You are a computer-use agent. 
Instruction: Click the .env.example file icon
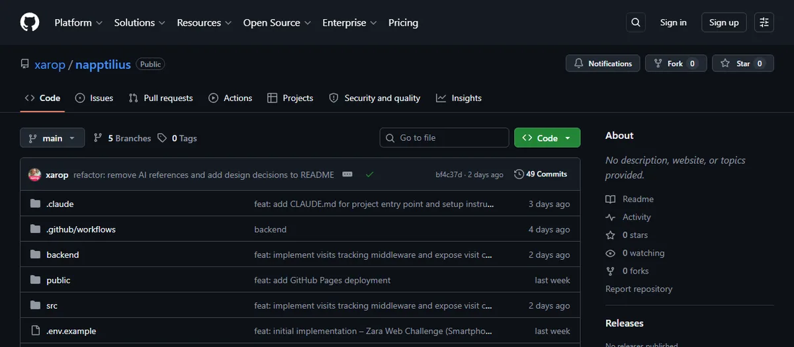pos(36,331)
